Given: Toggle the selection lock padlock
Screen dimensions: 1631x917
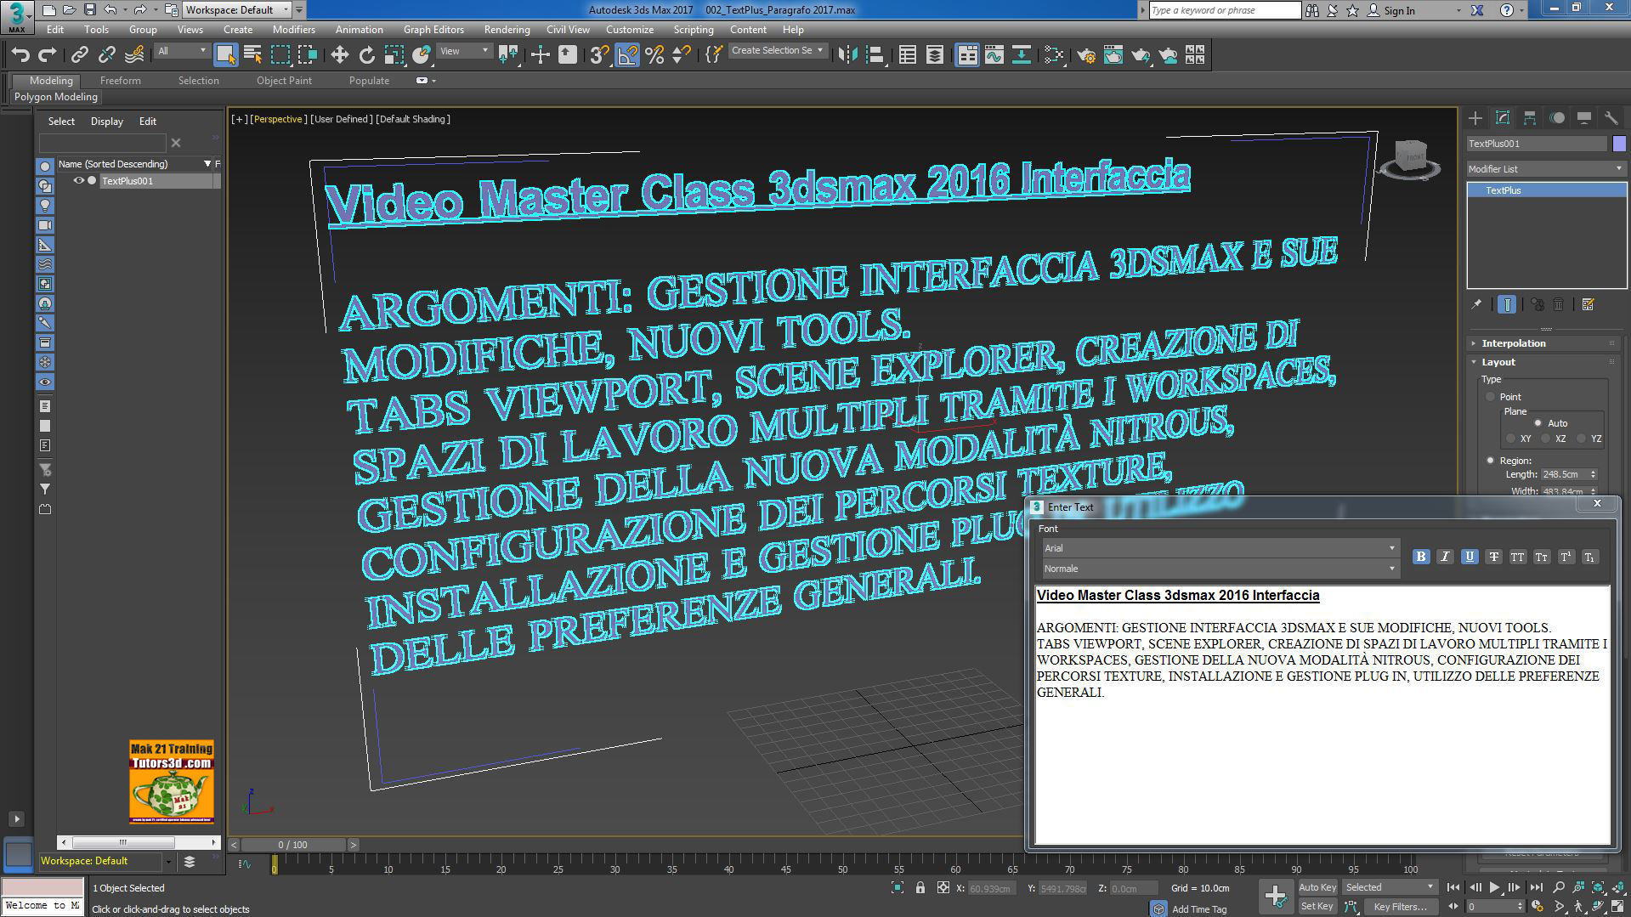Looking at the screenshot, I should tap(920, 888).
